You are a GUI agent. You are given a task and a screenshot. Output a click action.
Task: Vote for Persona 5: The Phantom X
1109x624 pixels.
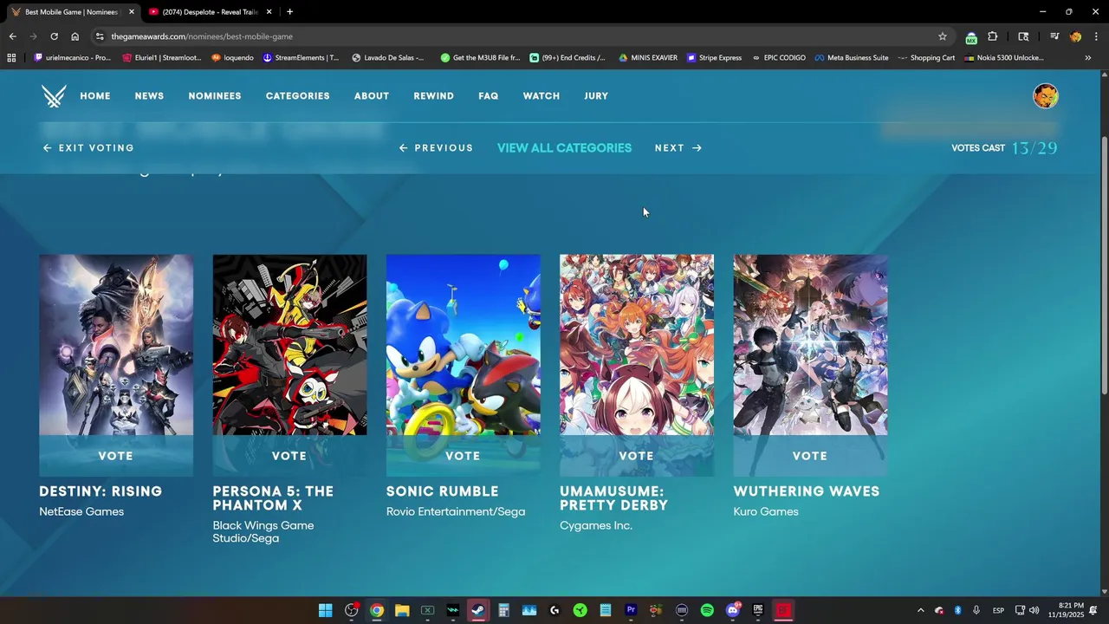click(x=289, y=456)
